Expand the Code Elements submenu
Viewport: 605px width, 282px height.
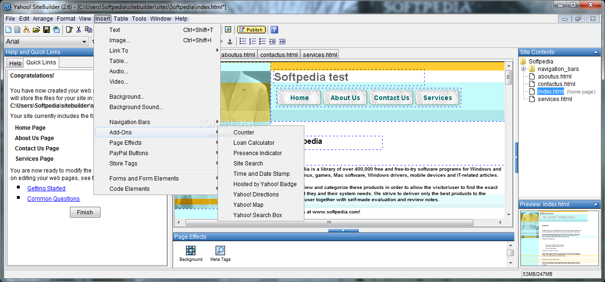click(x=157, y=188)
